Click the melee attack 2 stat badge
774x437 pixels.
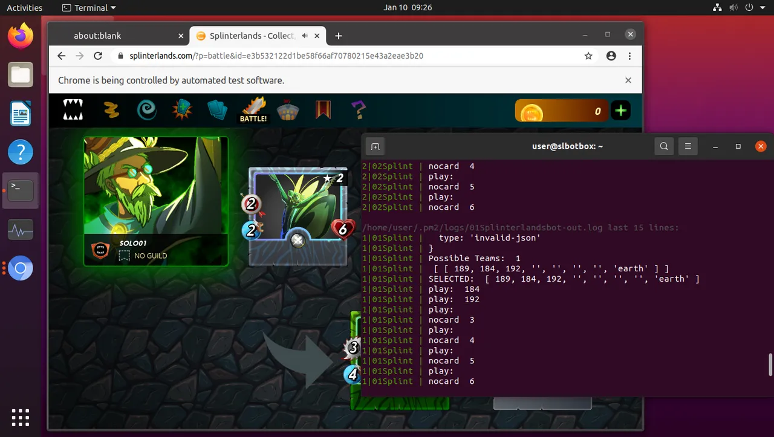point(251,204)
